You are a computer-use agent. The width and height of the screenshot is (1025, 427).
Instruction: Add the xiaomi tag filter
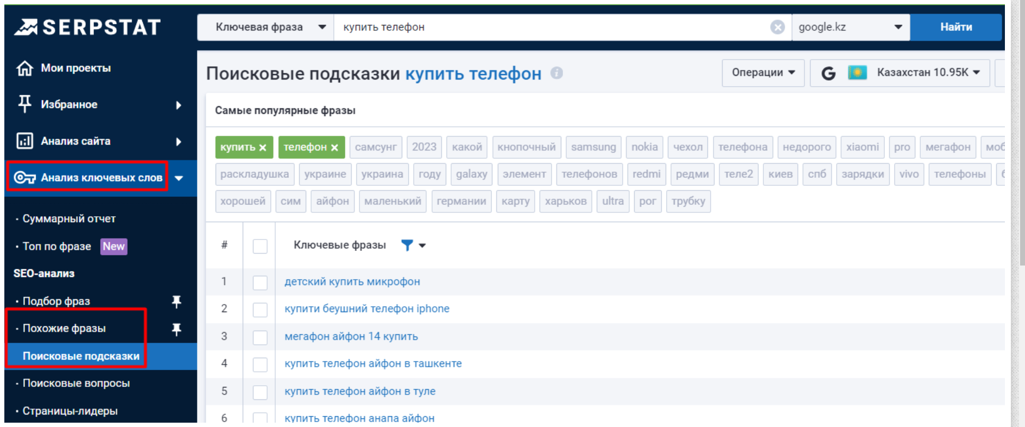click(862, 147)
